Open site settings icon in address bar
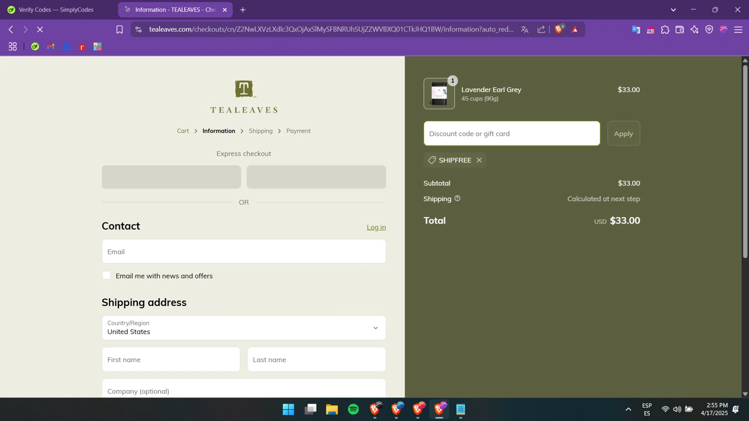Viewport: 749px width, 421px height. [139, 29]
